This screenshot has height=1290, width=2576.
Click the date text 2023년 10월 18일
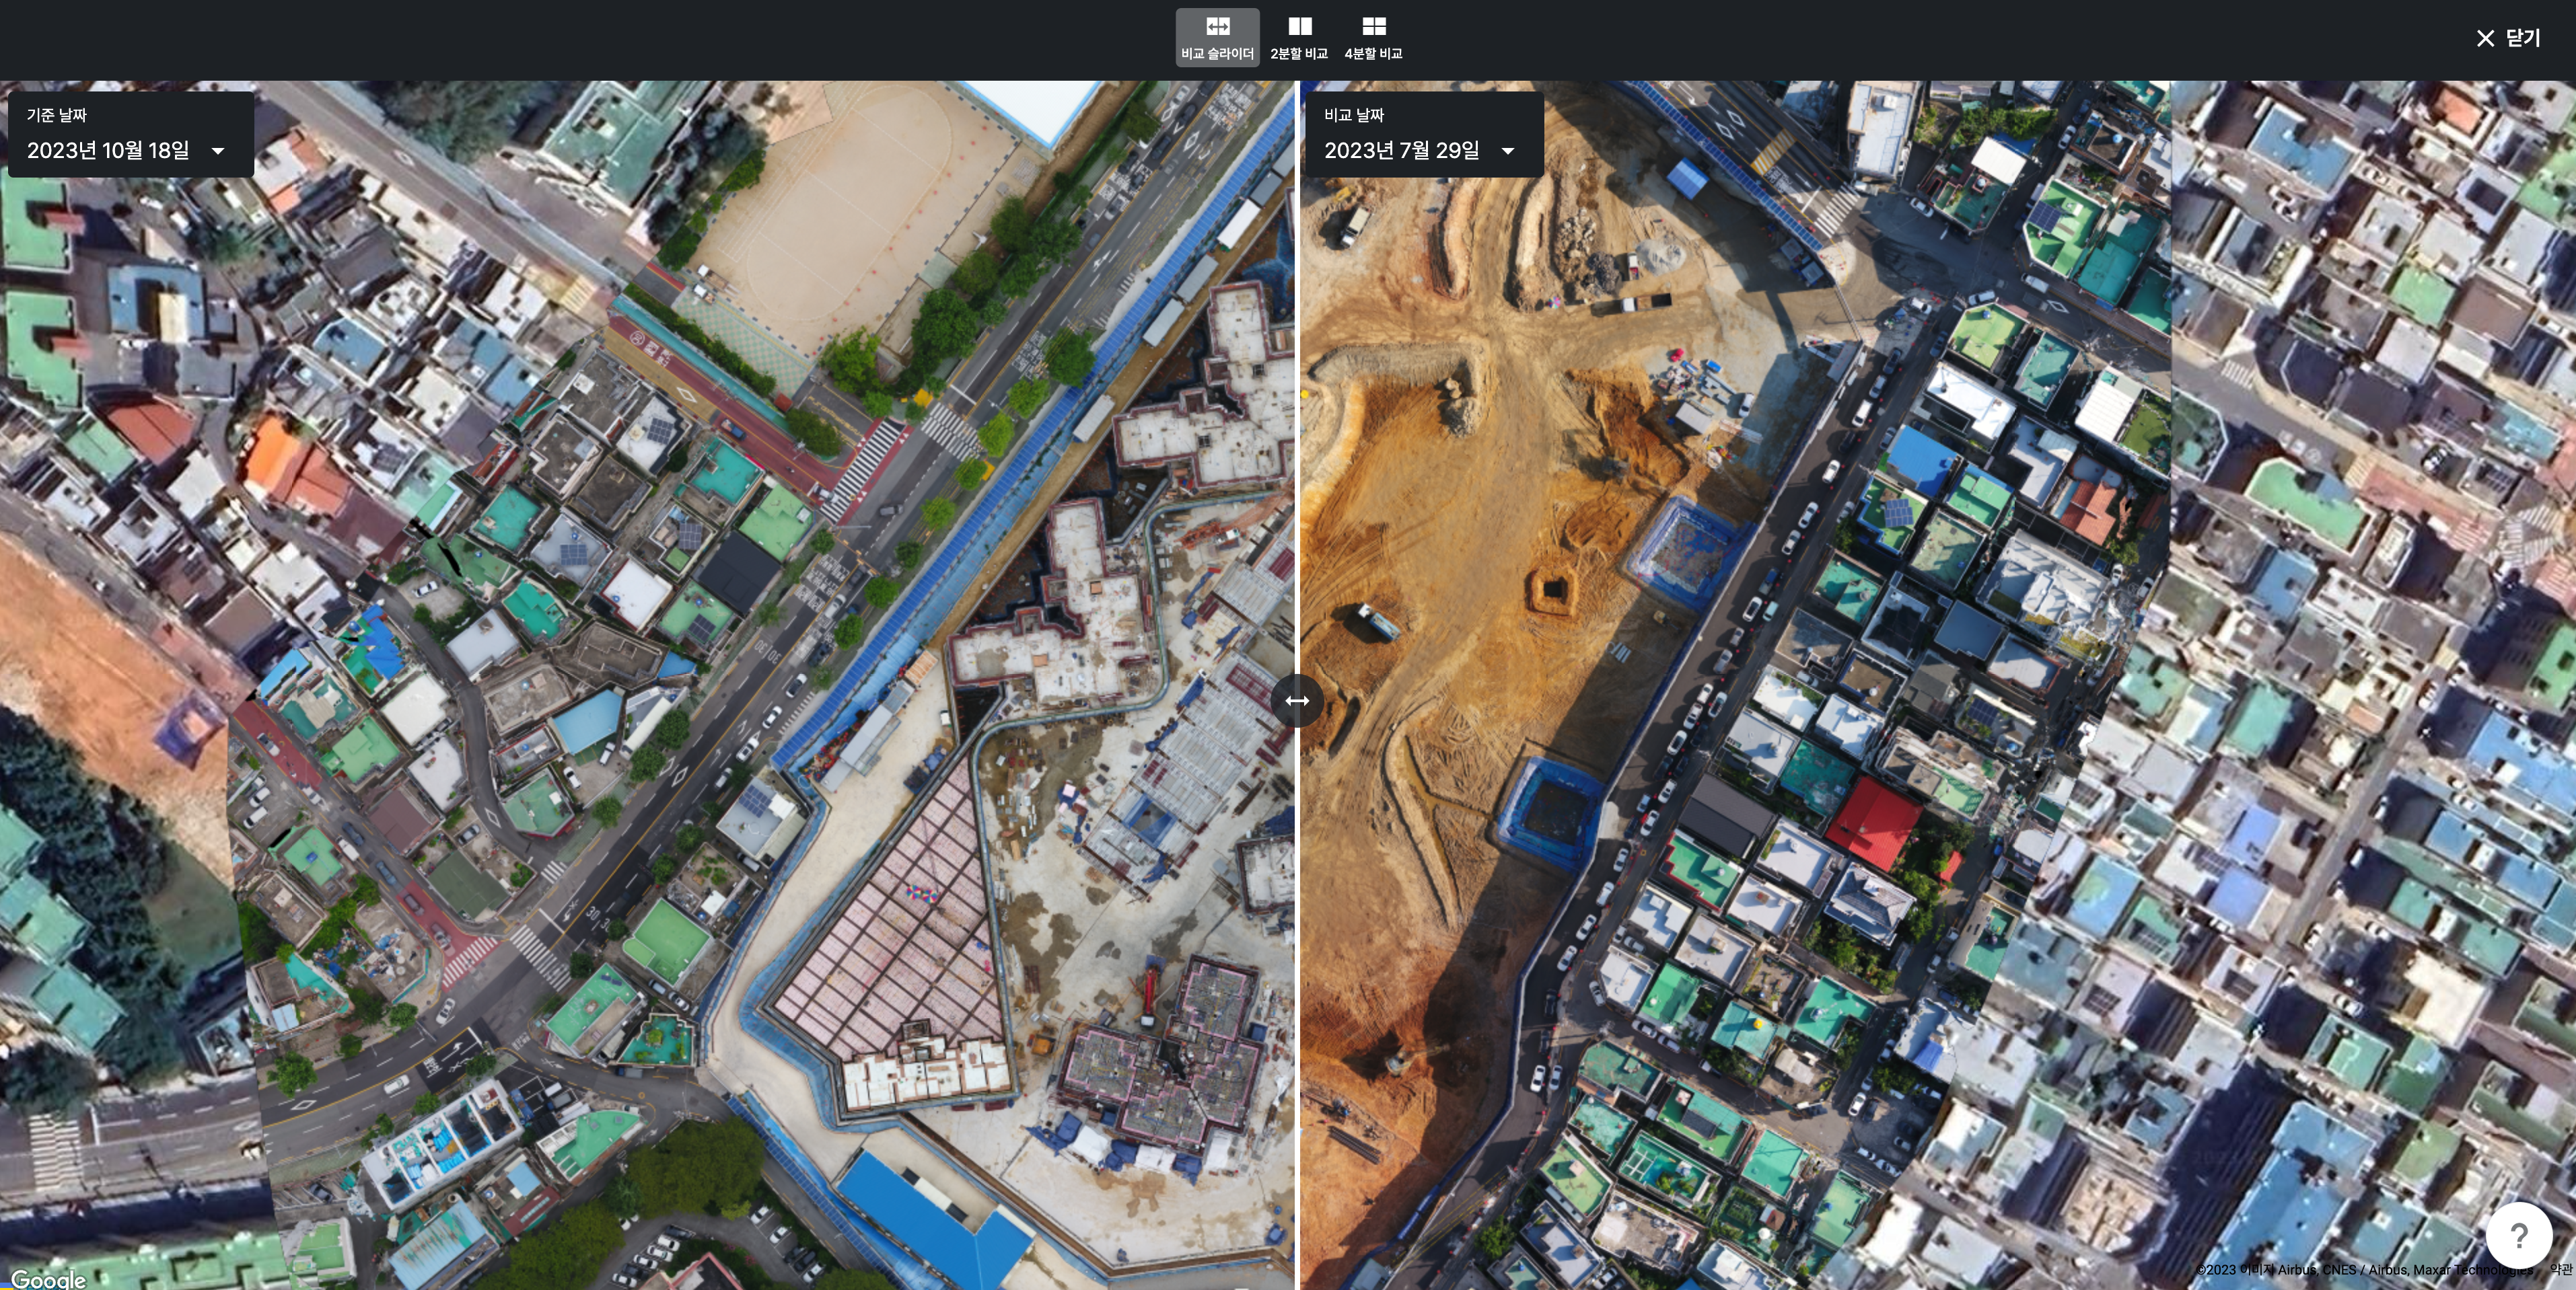pyautogui.click(x=108, y=151)
